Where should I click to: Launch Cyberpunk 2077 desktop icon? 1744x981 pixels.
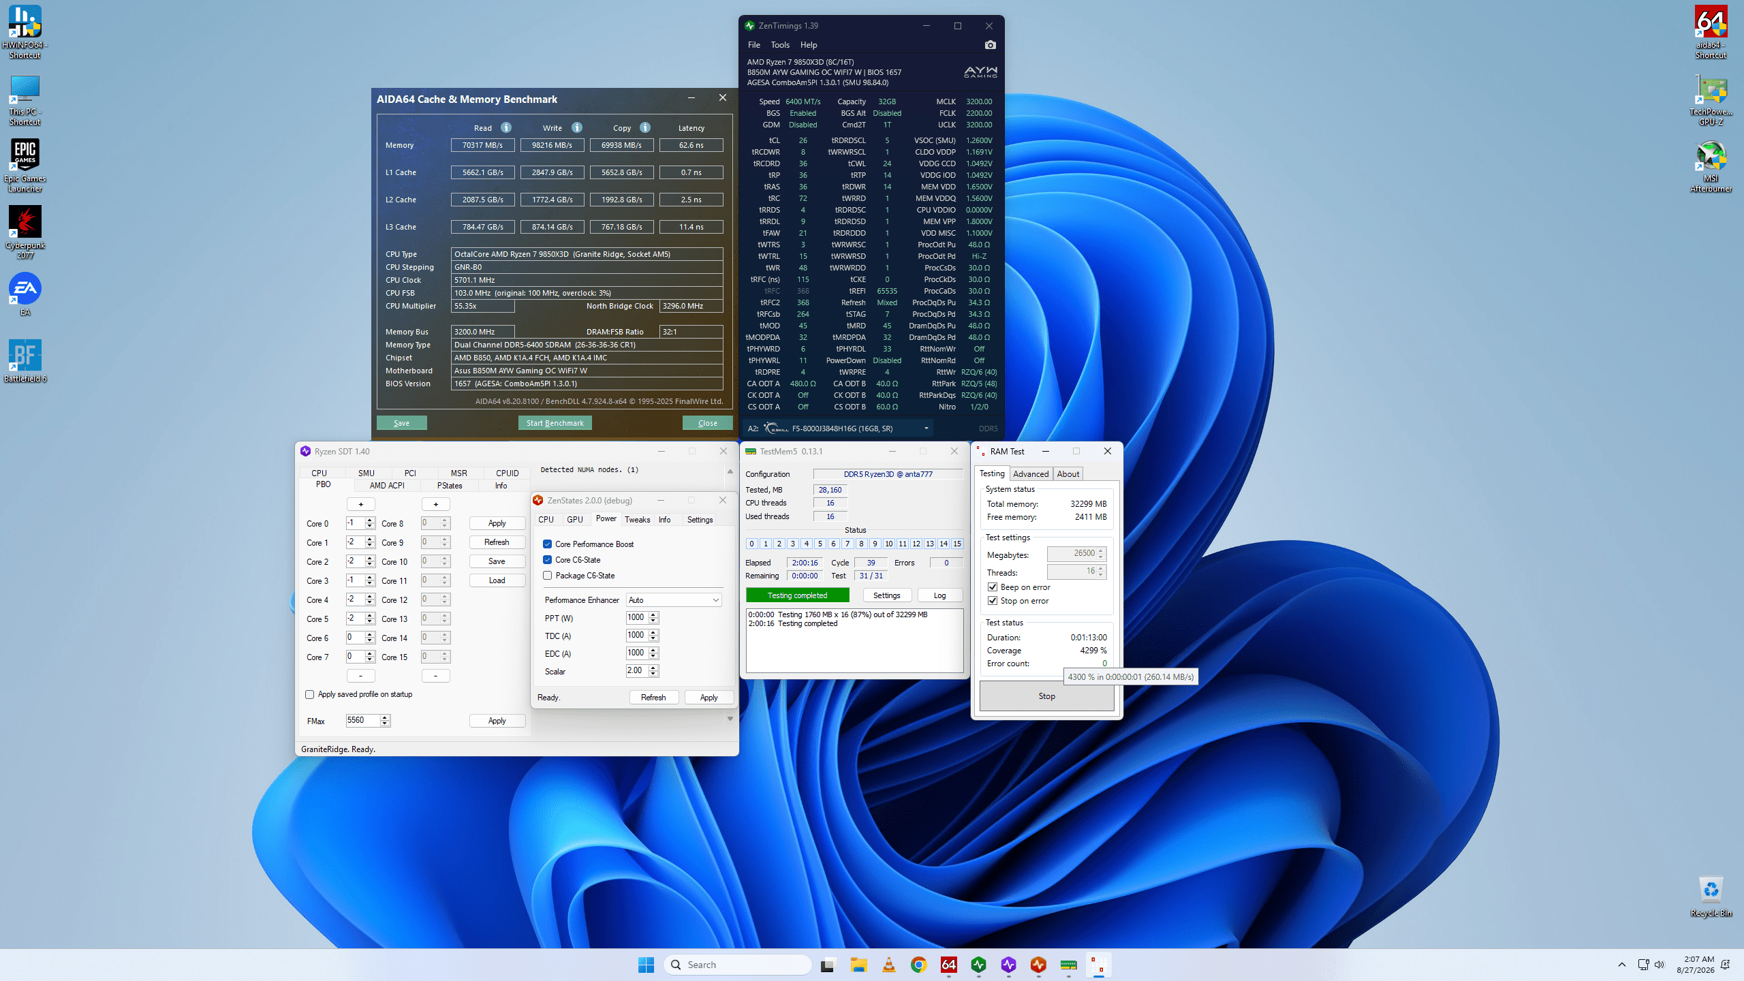click(x=25, y=232)
